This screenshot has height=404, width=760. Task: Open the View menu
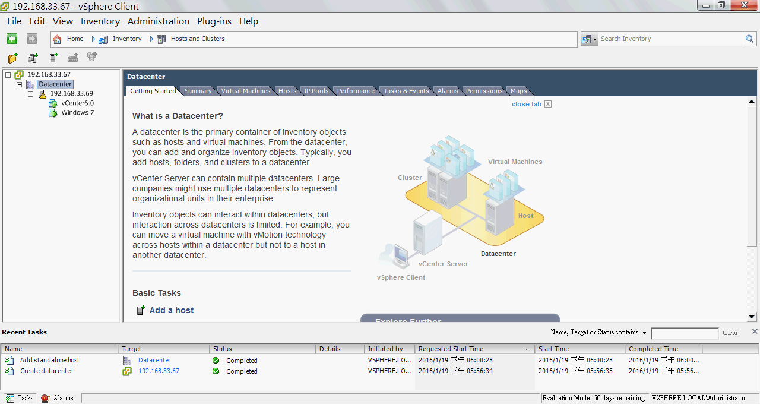click(x=62, y=21)
